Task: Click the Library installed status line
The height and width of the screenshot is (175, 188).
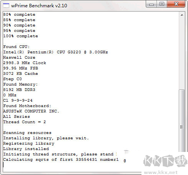Action: click(x=26, y=149)
